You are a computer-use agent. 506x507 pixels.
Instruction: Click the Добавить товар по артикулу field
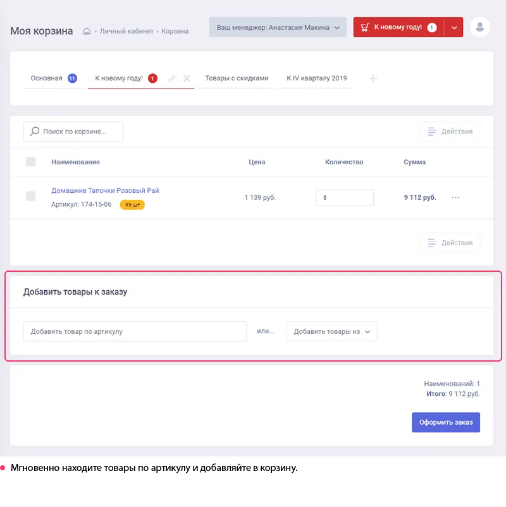pyautogui.click(x=135, y=331)
